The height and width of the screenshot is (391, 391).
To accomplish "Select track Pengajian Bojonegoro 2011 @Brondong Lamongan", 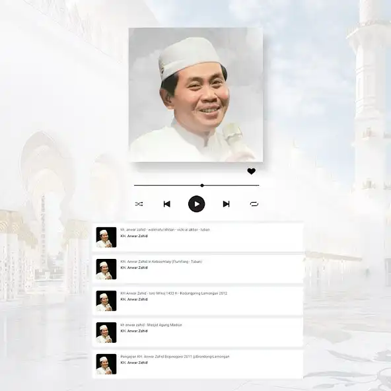I will coord(175,357).
